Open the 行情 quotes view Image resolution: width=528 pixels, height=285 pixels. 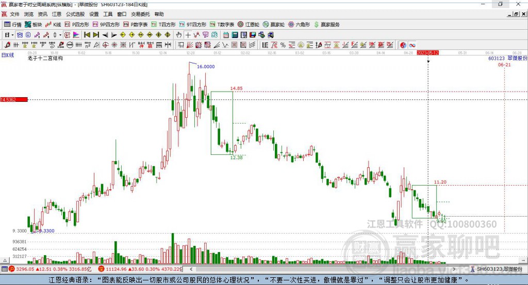tap(12, 25)
